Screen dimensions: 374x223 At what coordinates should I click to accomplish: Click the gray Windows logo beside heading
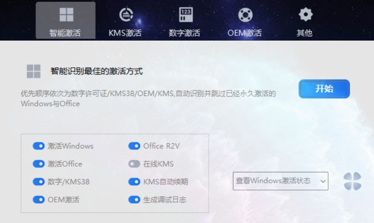point(33,71)
